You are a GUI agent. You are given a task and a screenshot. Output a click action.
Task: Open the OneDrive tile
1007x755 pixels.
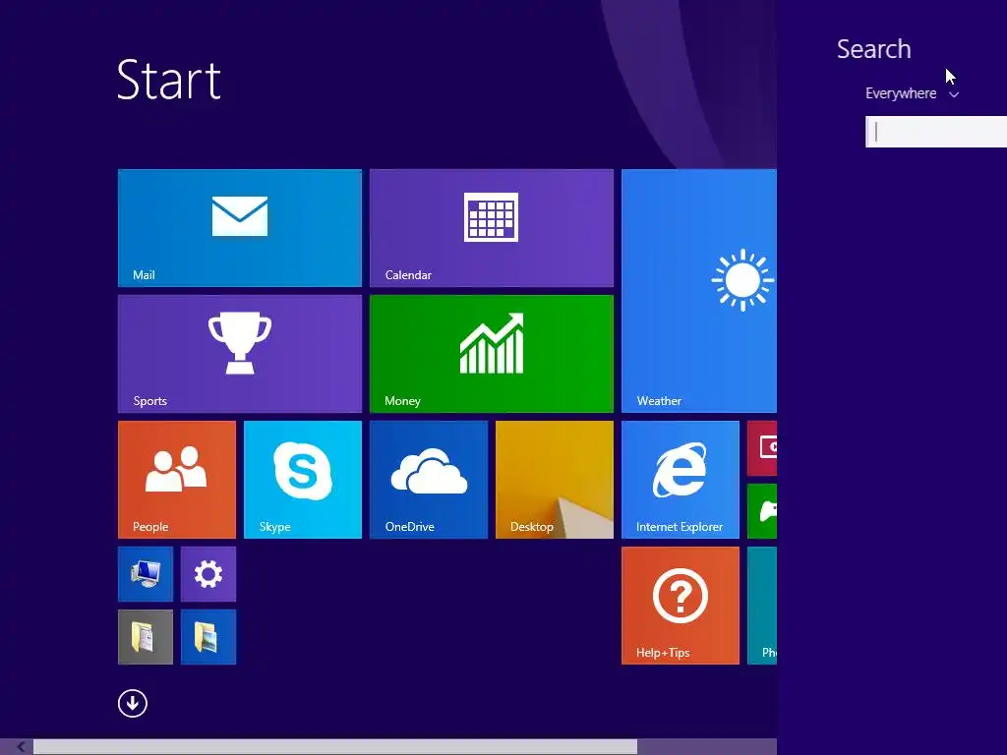click(x=429, y=480)
